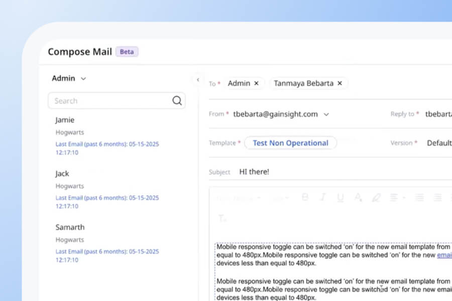Click the first paragraph of email body
The image size is (452, 301).
click(x=334, y=255)
